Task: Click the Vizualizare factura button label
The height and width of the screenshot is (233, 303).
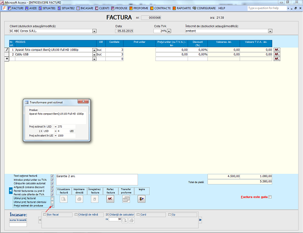Action: pyautogui.click(x=64, y=191)
